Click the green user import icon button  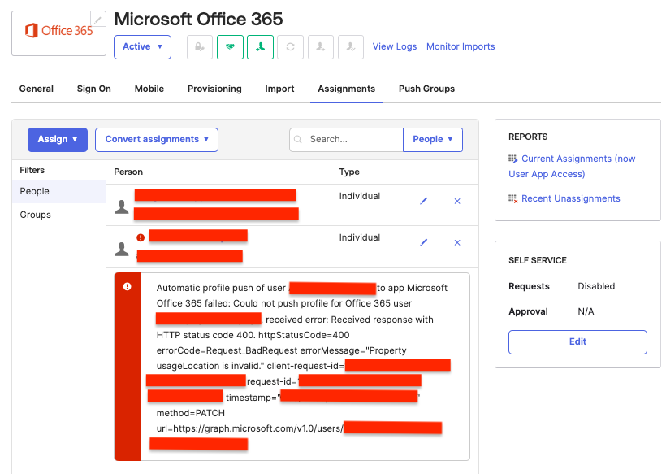click(x=260, y=47)
